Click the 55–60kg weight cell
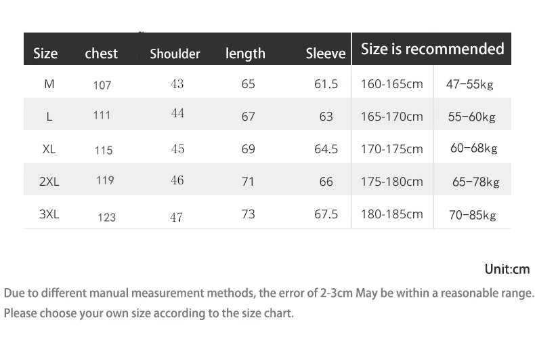The width and height of the screenshot is (535, 339). tap(472, 117)
